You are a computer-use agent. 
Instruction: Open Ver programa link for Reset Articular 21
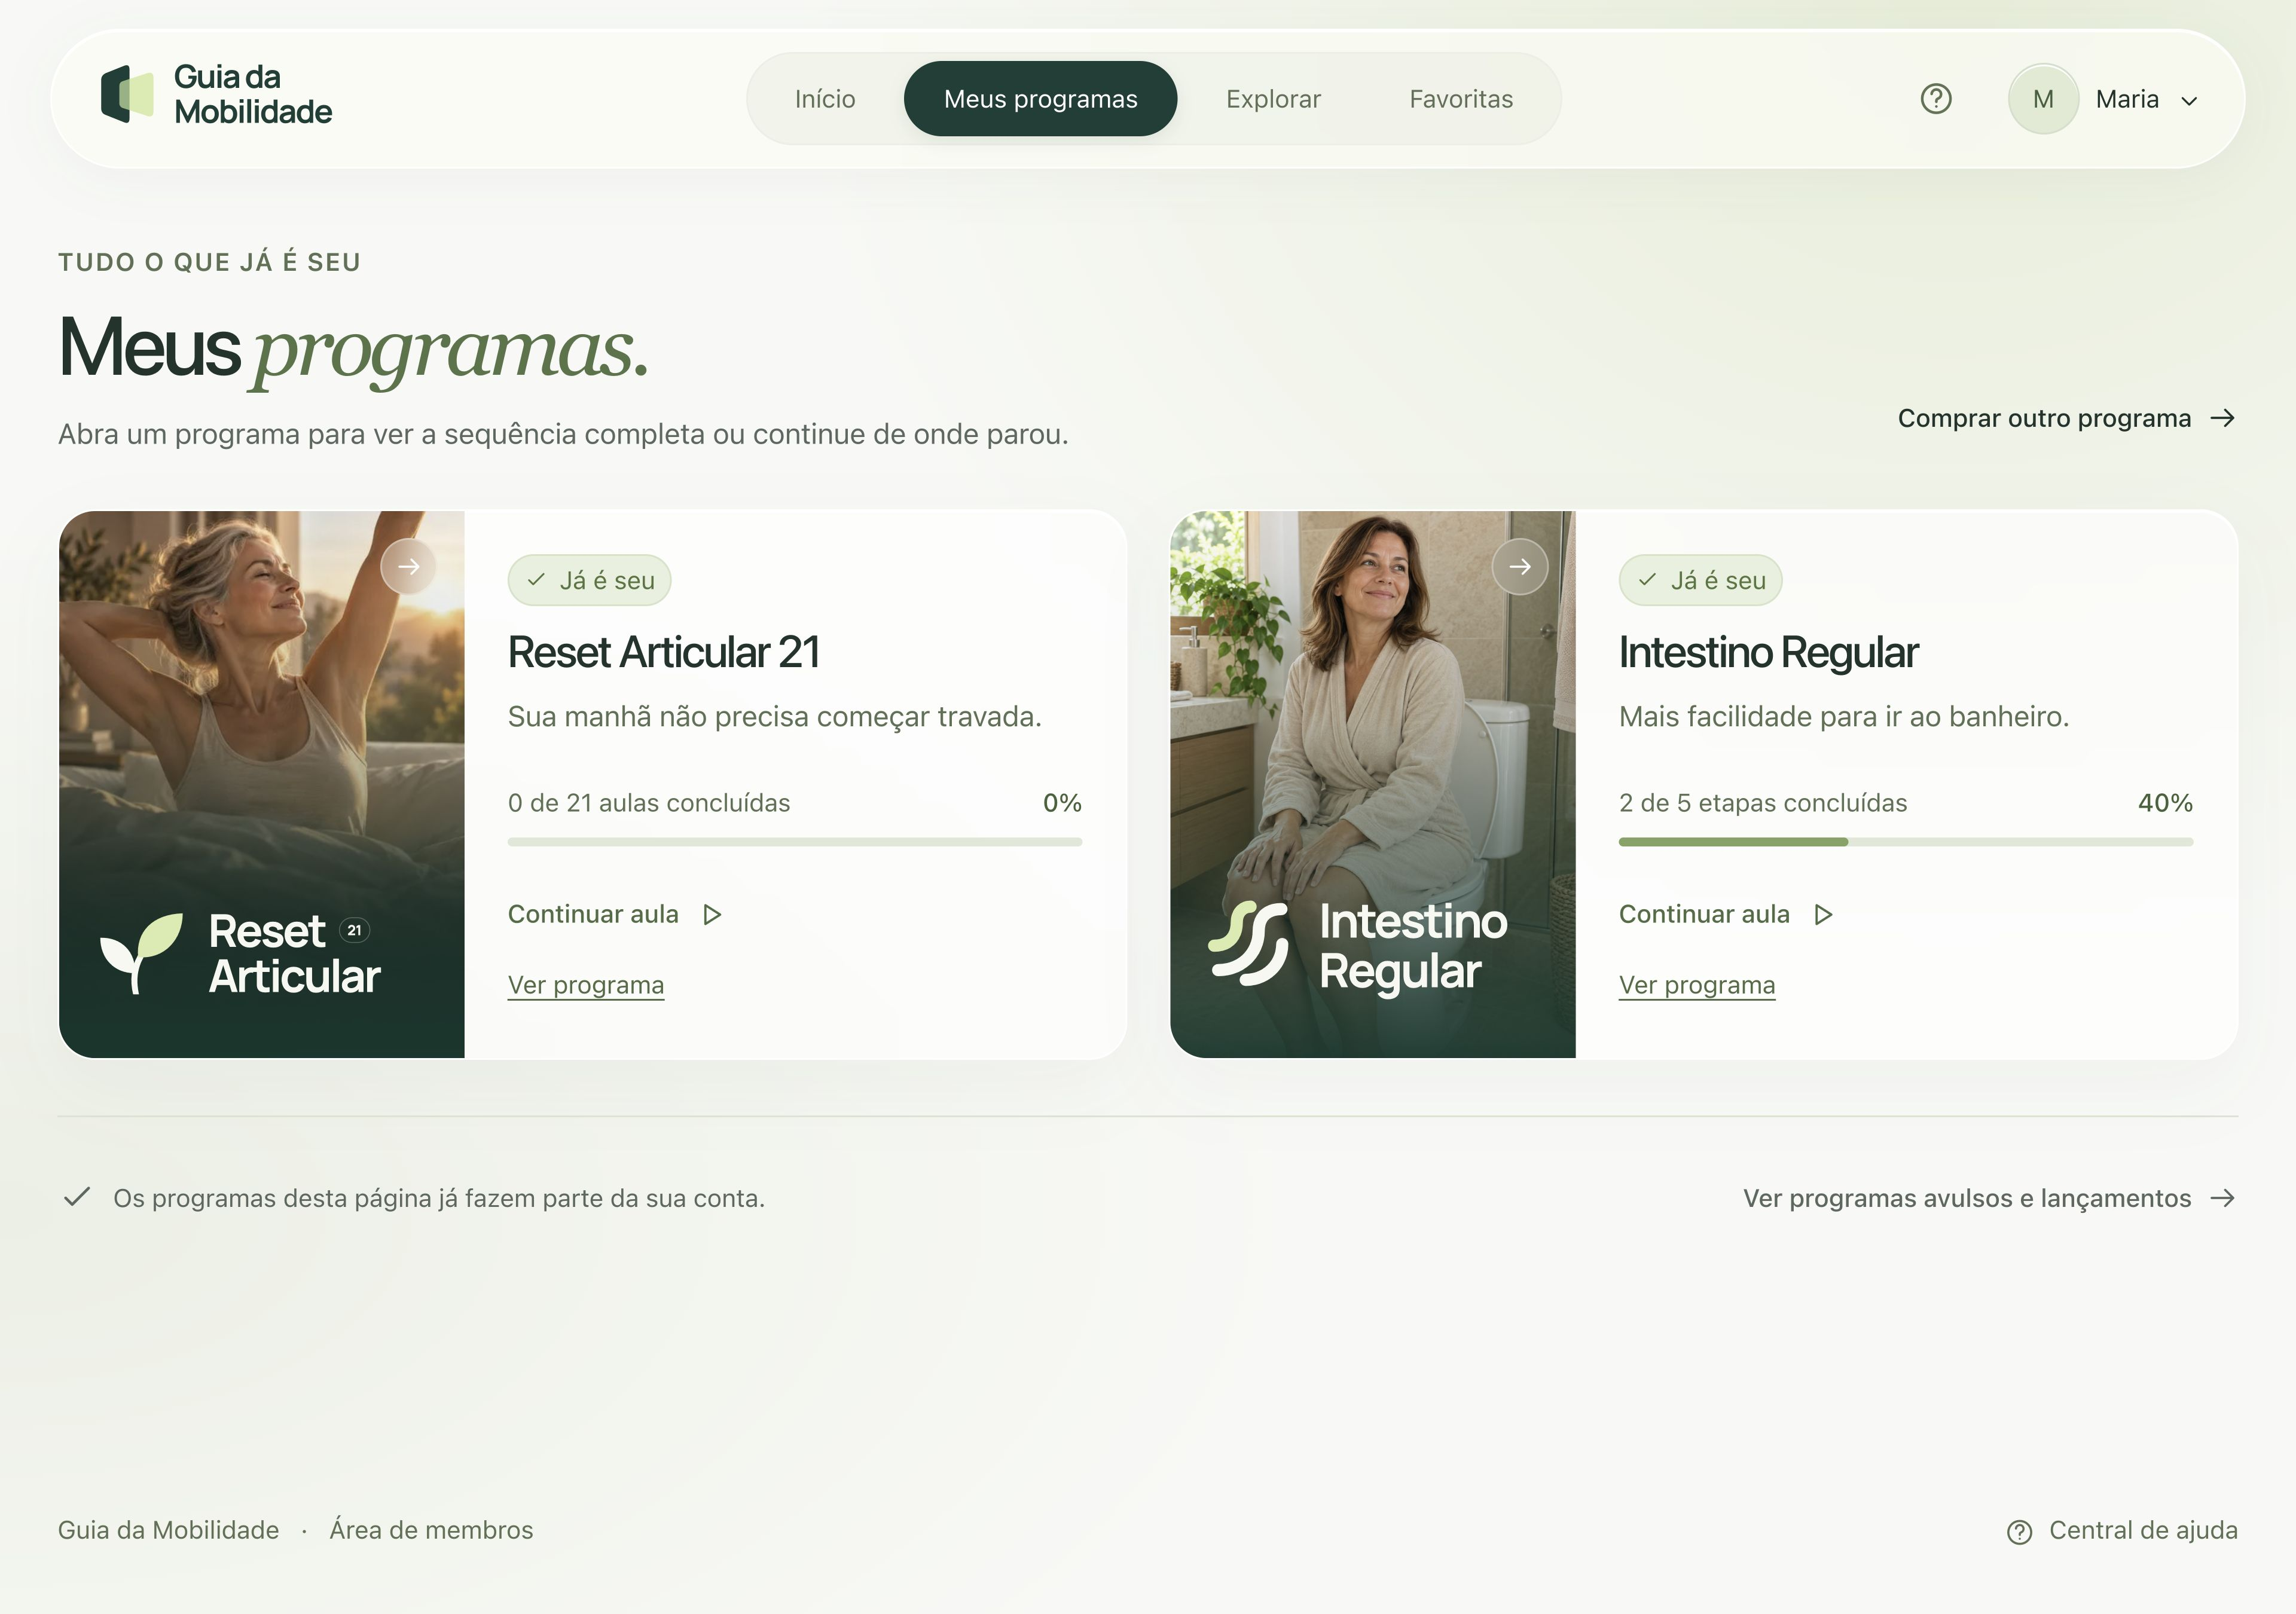tap(586, 985)
